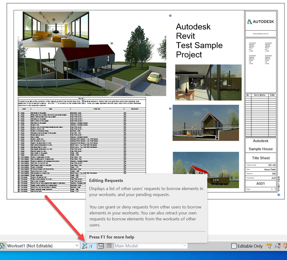Open Worksets dialog icon at far left

pos(2,246)
